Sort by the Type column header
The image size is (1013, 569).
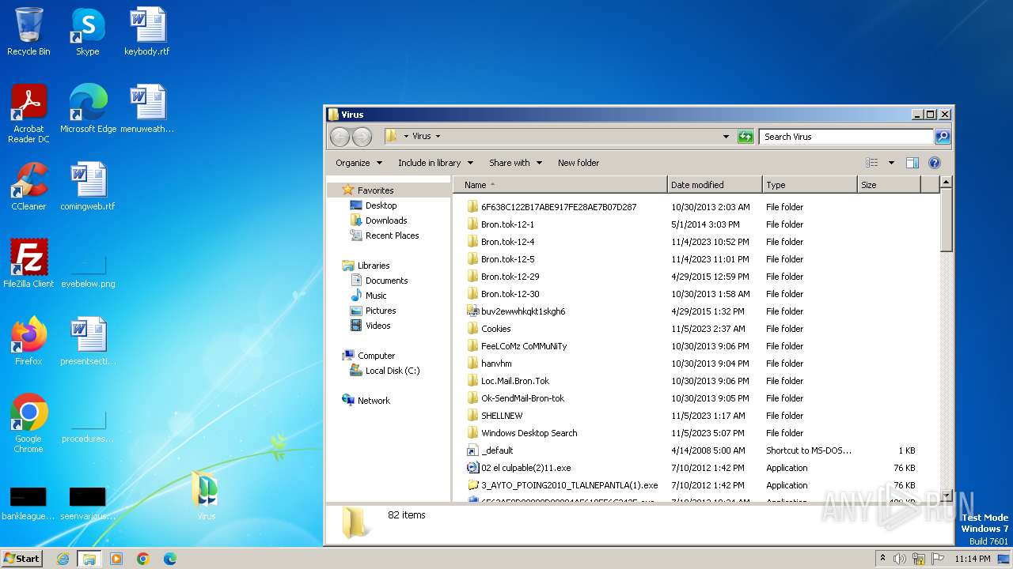(x=810, y=185)
